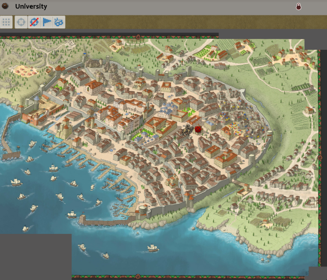The image size is (327, 280).
Task: Toggle the red padlock lock icon
Action: (298, 6)
